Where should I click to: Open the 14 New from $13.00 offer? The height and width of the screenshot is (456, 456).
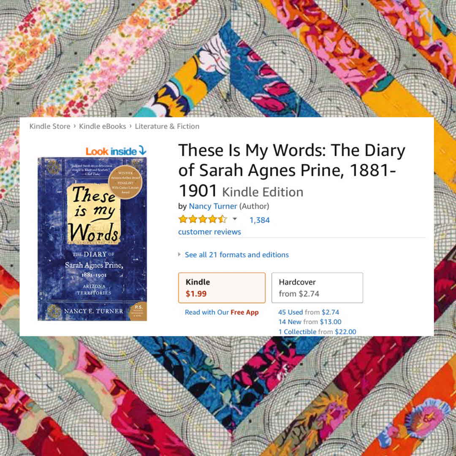pyautogui.click(x=310, y=322)
